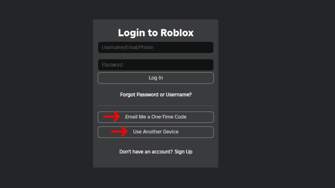Click the red arrow beside Use Another Device

(119, 132)
